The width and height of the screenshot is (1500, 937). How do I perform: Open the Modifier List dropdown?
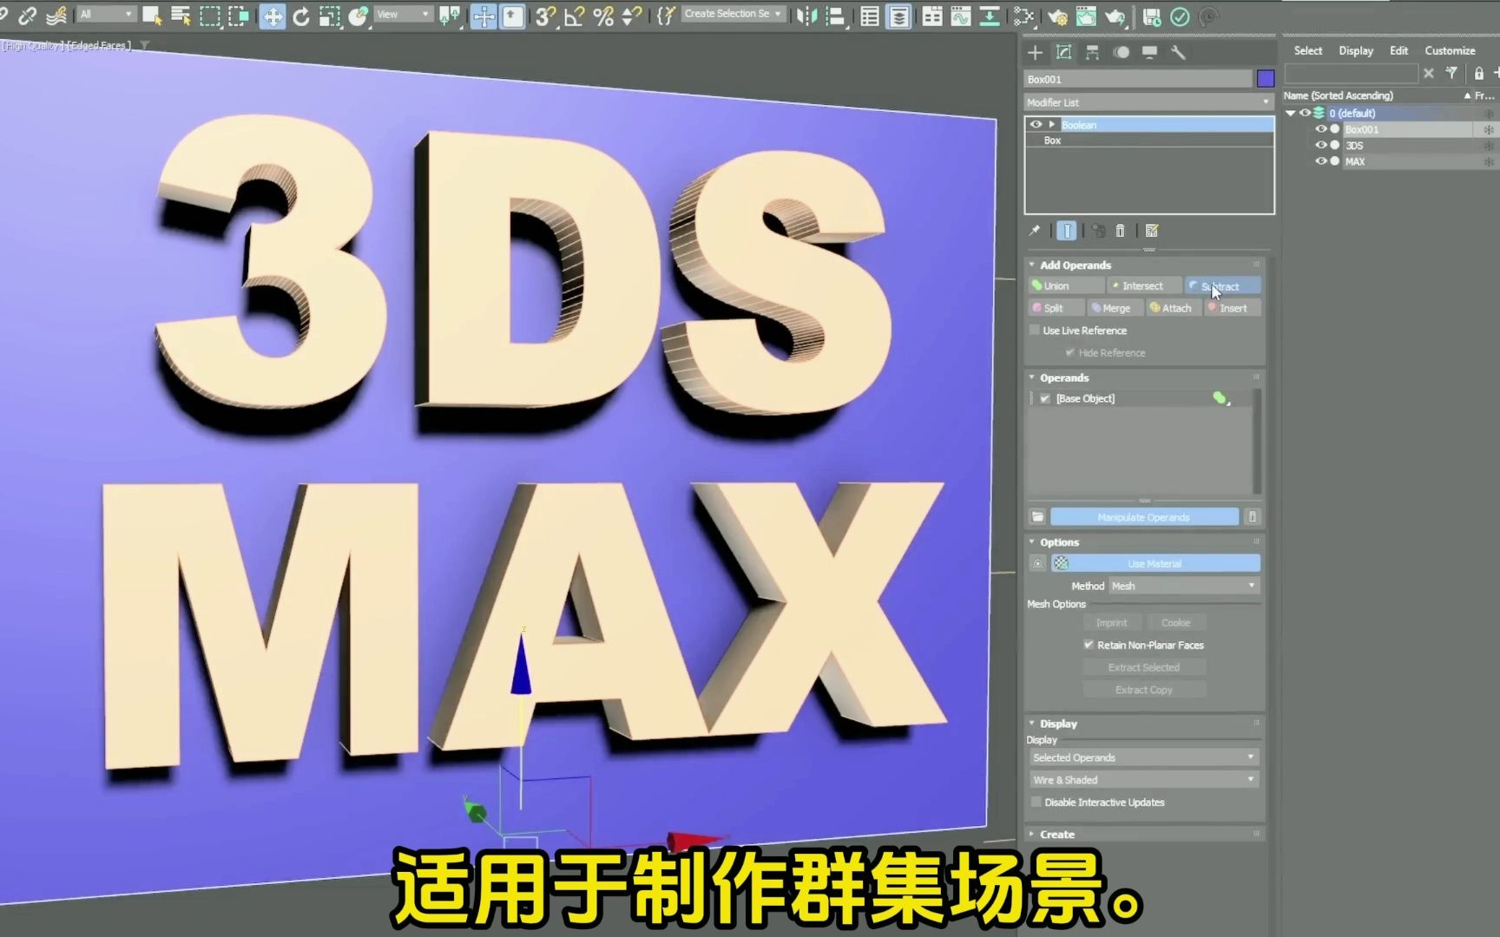[1148, 102]
